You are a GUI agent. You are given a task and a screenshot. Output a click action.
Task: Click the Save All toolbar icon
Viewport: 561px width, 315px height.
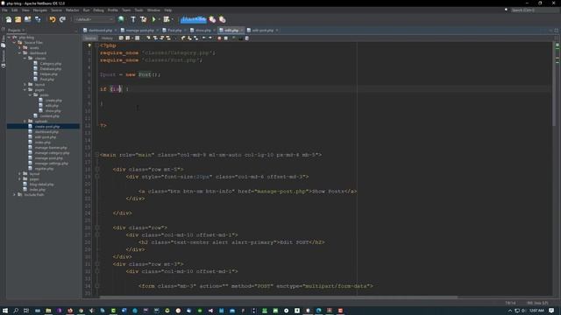click(x=38, y=19)
